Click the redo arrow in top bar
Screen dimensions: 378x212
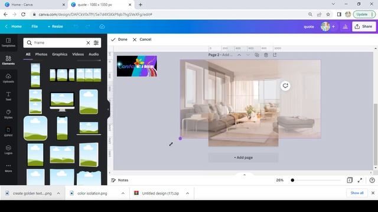click(88, 26)
